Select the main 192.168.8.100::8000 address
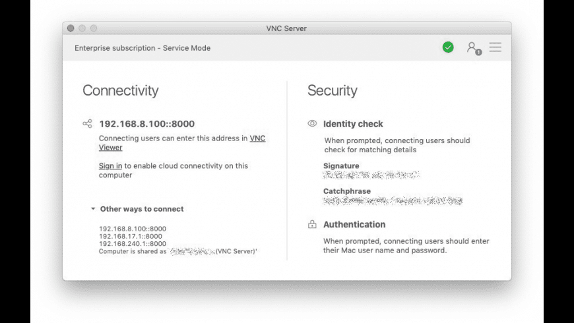Viewport: 574px width, 323px height. [146, 124]
